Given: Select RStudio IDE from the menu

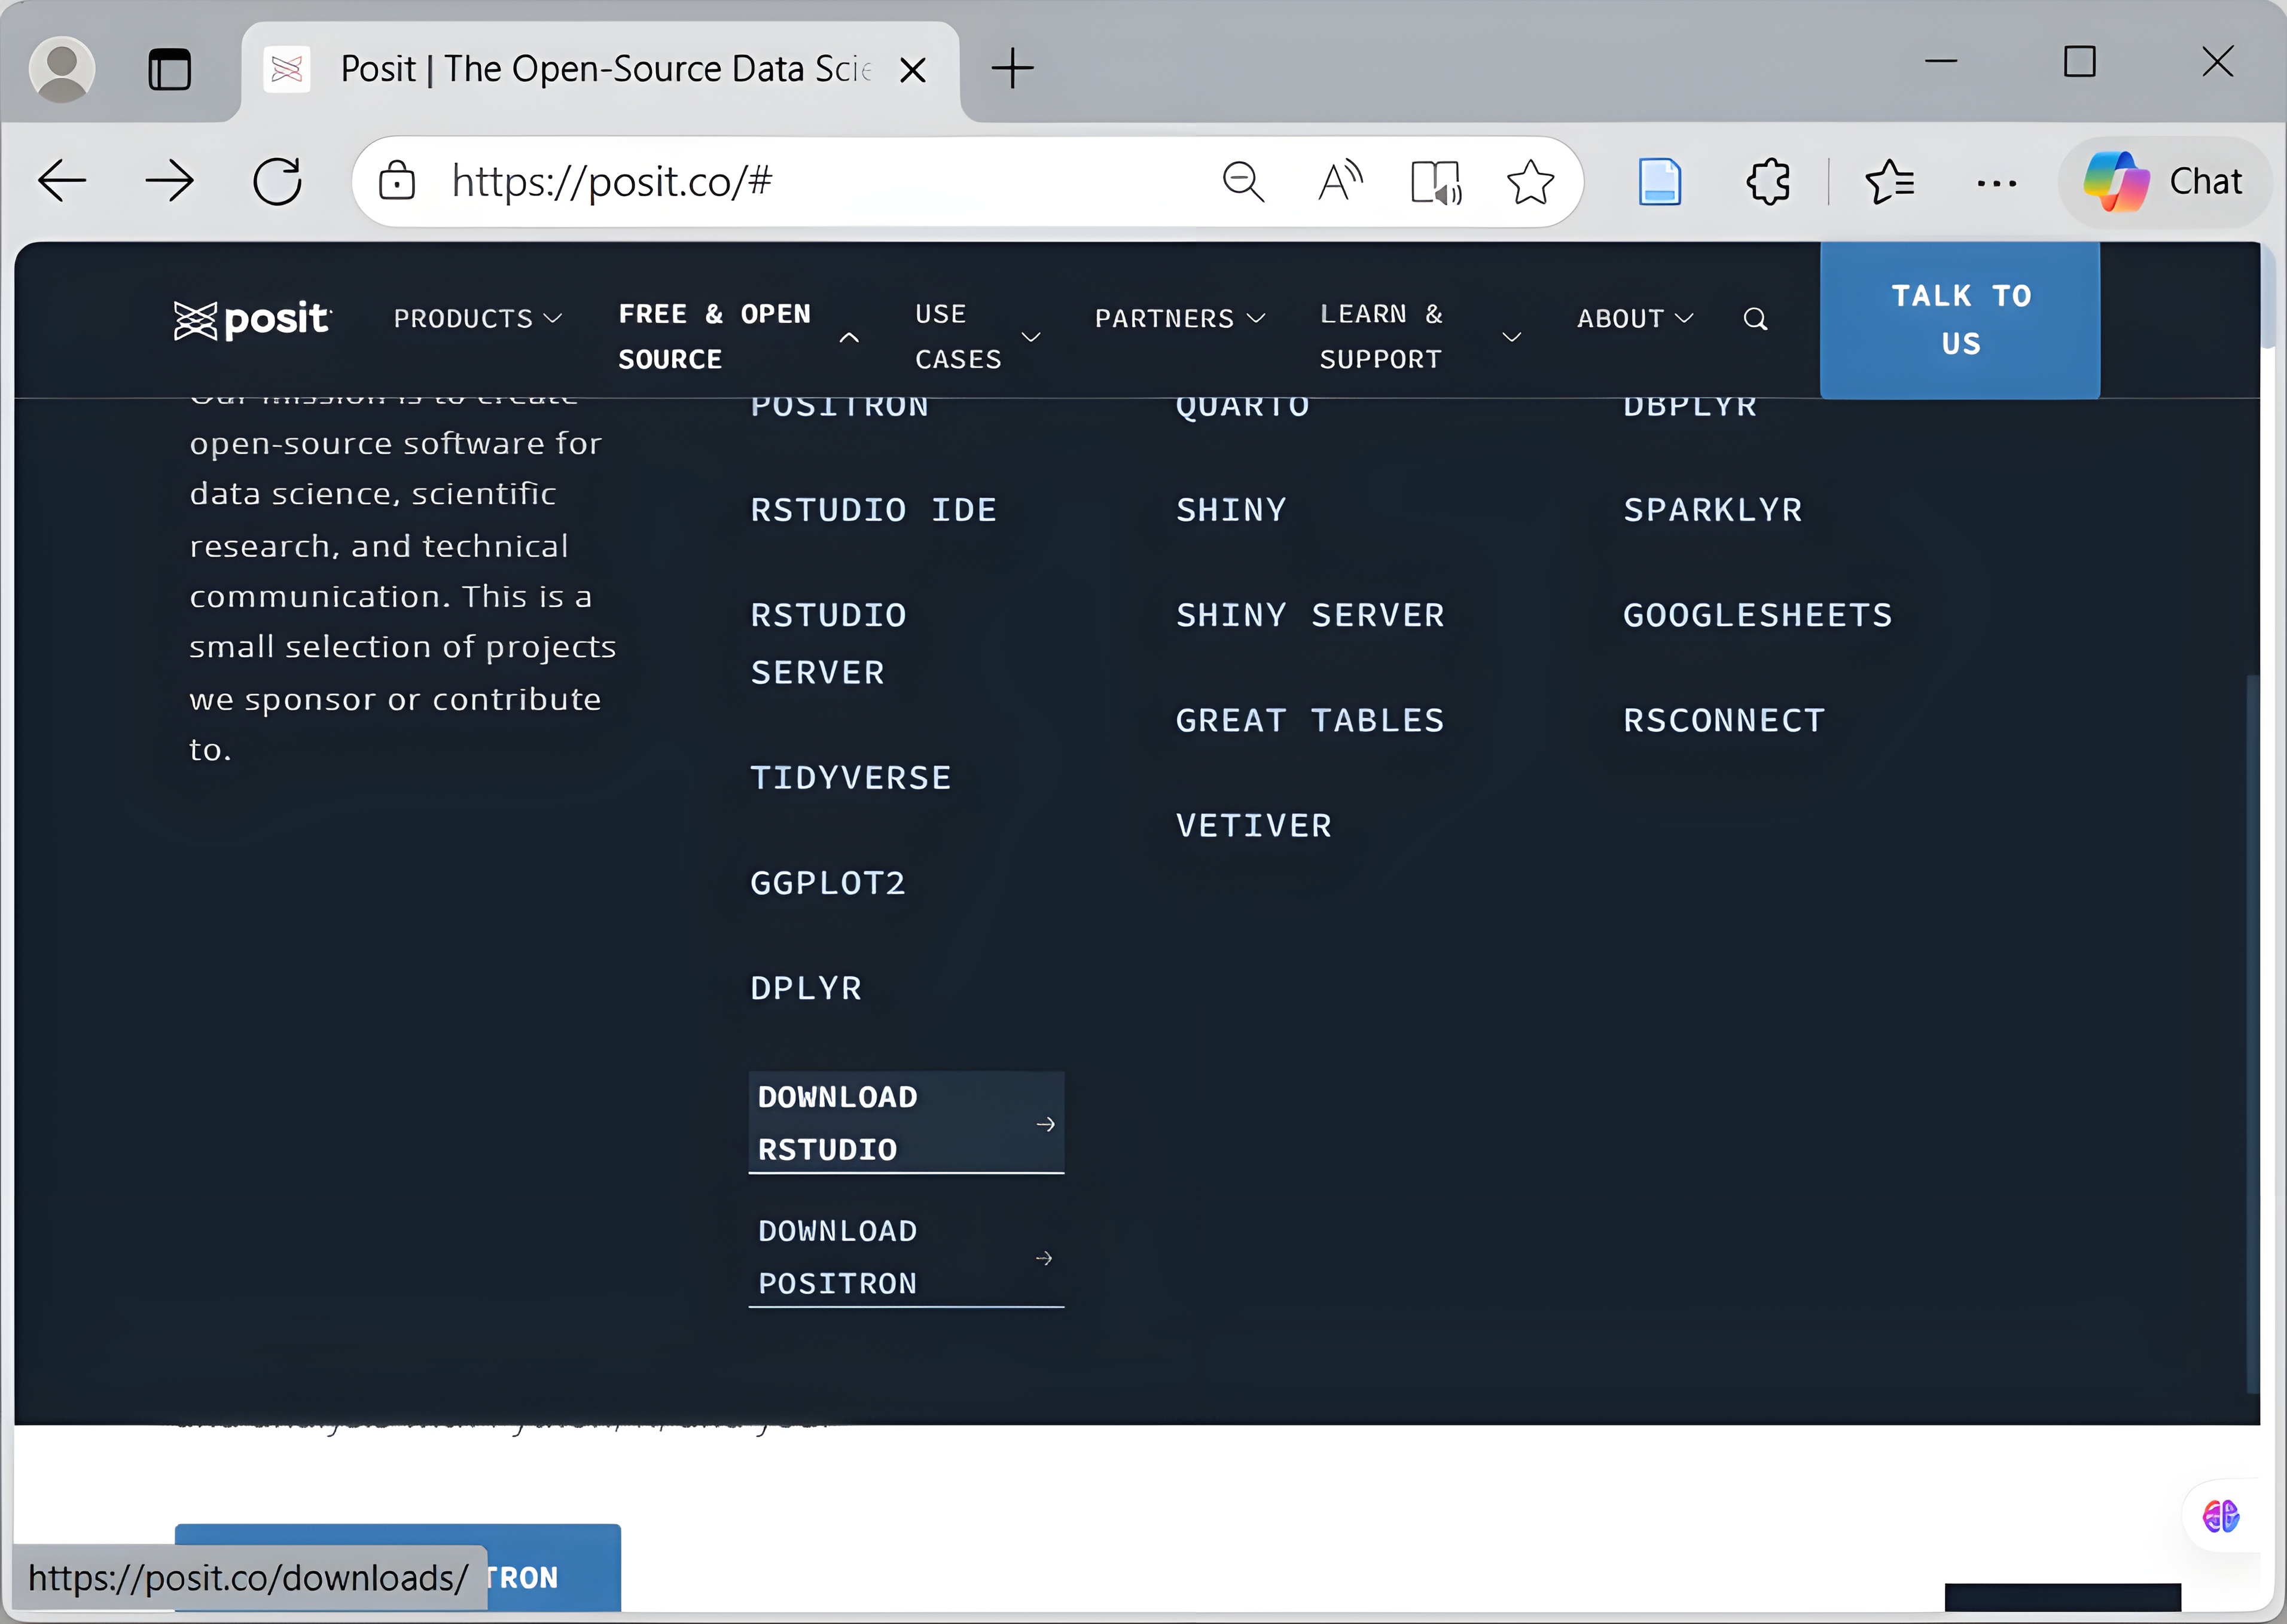Looking at the screenshot, I should [873, 510].
